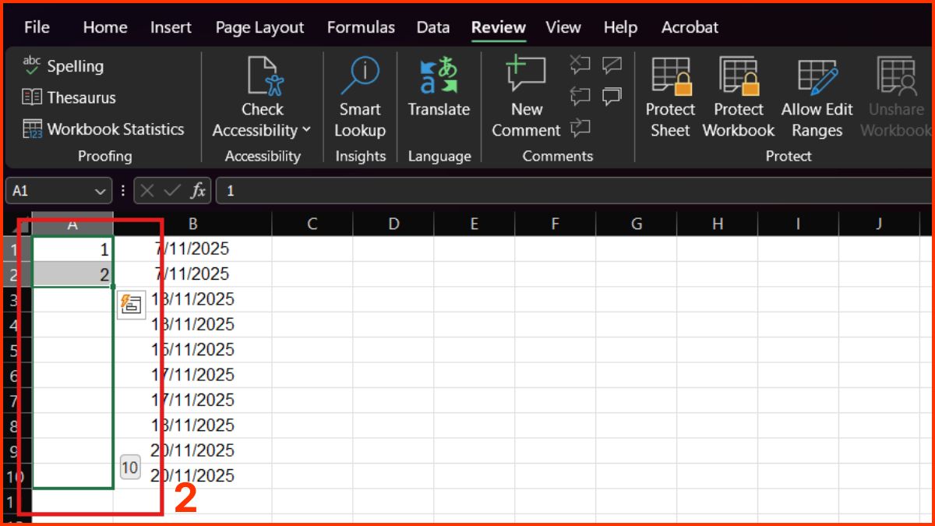Open Allow Edit Ranges
Image resolution: width=935 pixels, height=526 pixels.
click(x=817, y=97)
